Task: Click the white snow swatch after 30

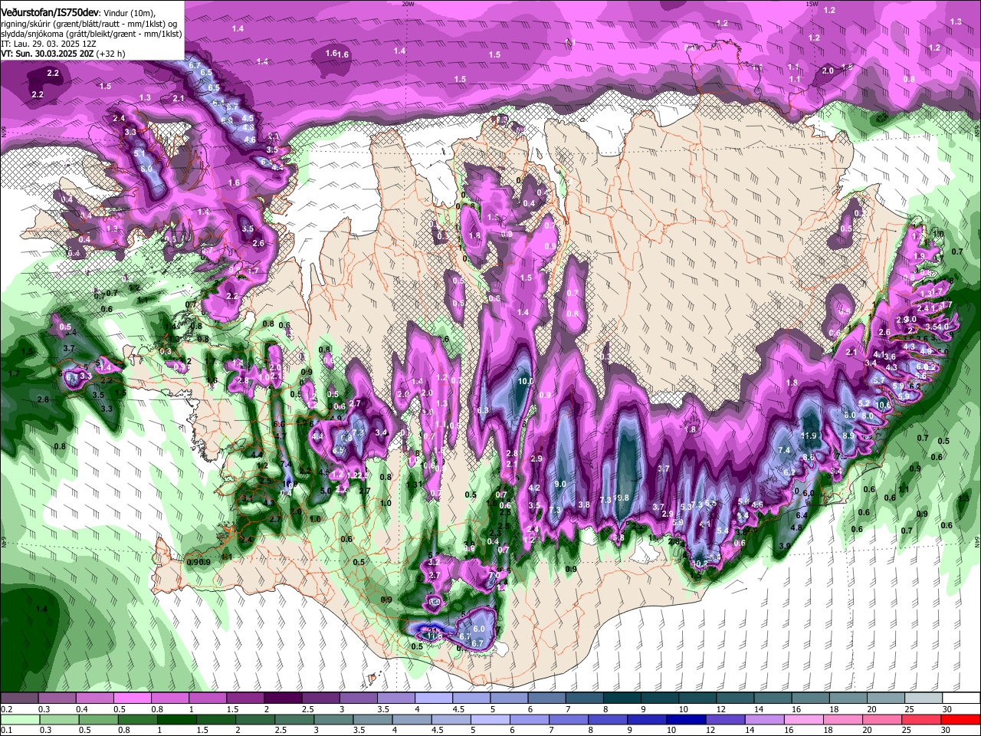Action: [x=962, y=698]
